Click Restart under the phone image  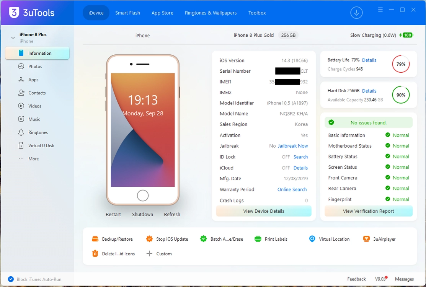tap(113, 214)
